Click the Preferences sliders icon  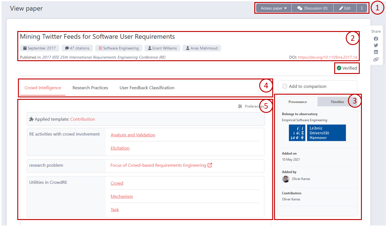(x=240, y=107)
